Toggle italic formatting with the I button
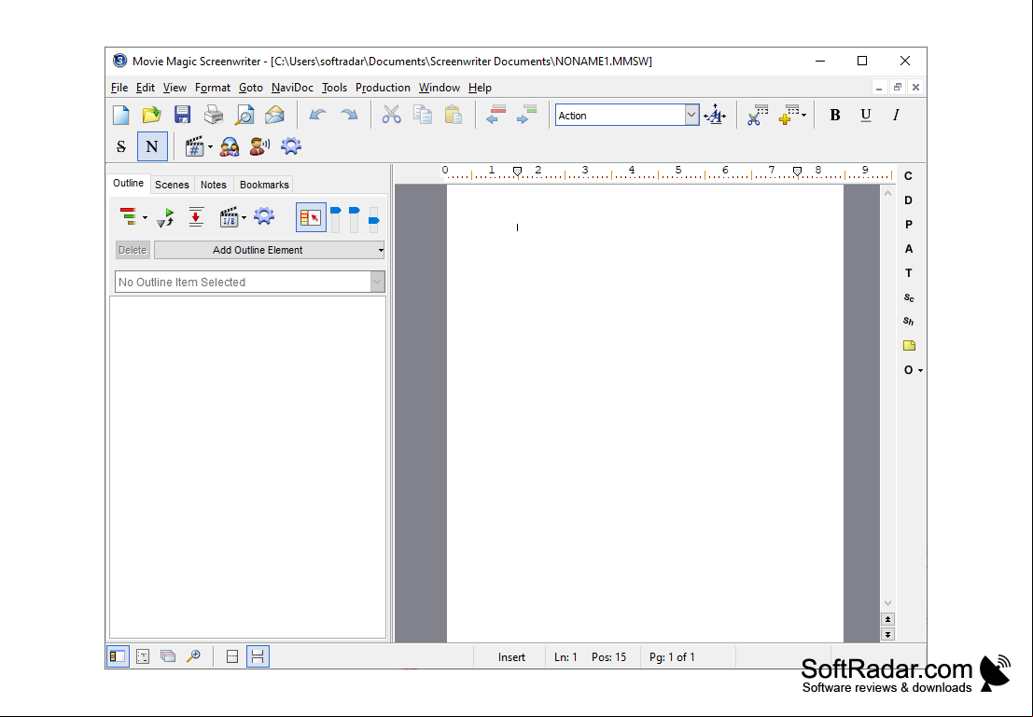1033x717 pixels. pyautogui.click(x=896, y=116)
